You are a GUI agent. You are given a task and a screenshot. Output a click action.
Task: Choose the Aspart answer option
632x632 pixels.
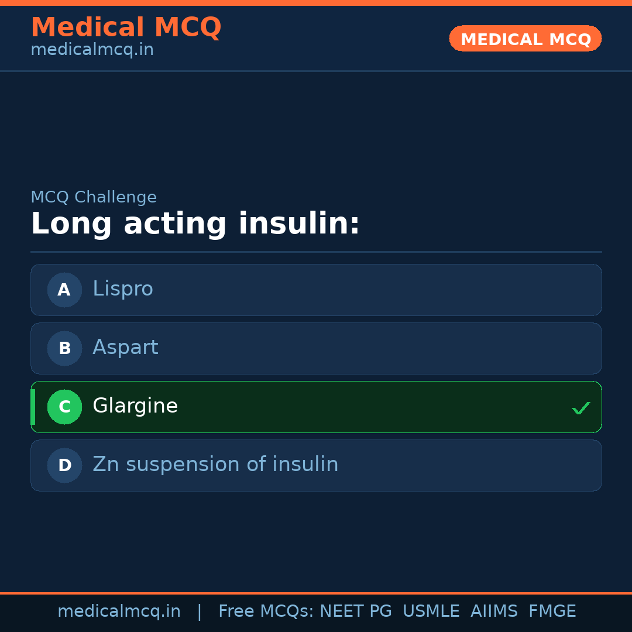[125, 348]
